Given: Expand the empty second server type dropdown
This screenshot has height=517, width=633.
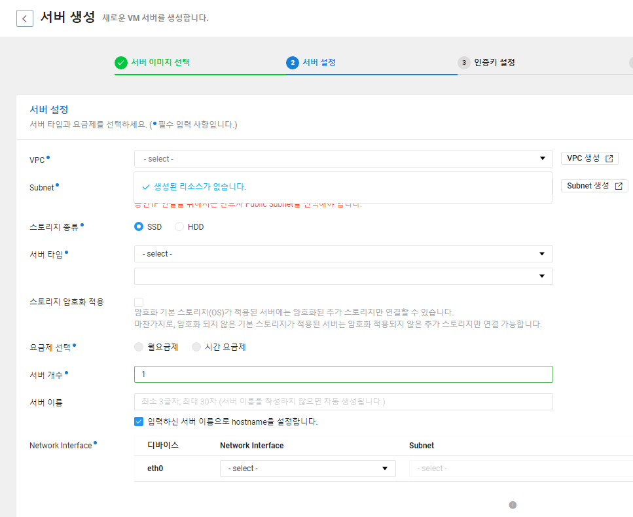Looking at the screenshot, I should pos(344,276).
